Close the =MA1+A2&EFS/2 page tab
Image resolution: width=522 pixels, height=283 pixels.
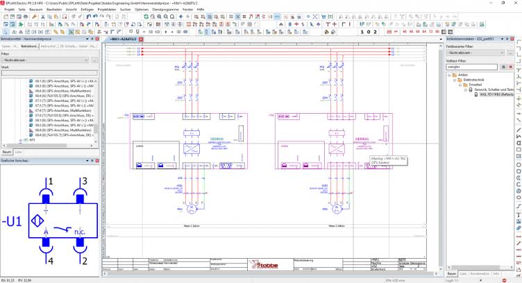coord(141,40)
